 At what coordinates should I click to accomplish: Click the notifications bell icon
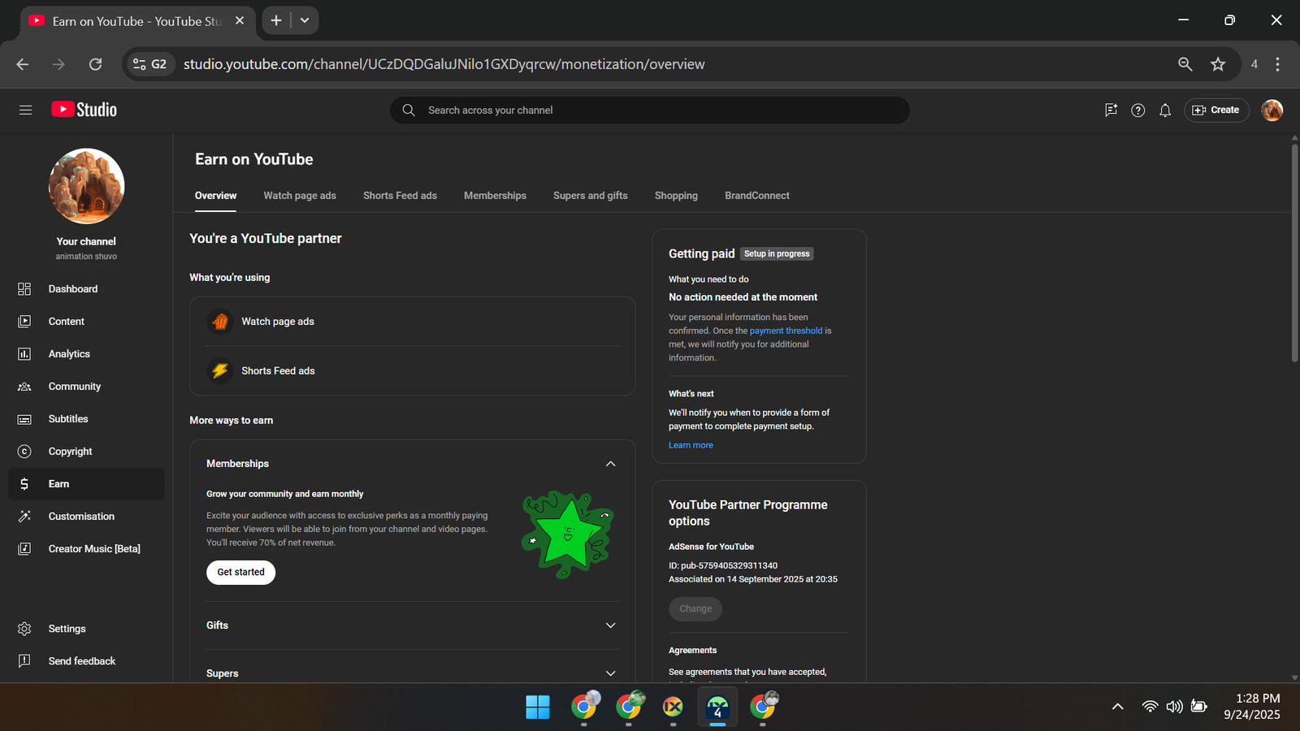(1164, 110)
